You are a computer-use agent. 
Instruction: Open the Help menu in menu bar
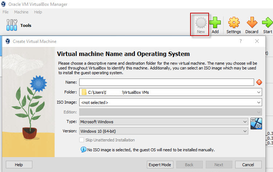coord(38,12)
